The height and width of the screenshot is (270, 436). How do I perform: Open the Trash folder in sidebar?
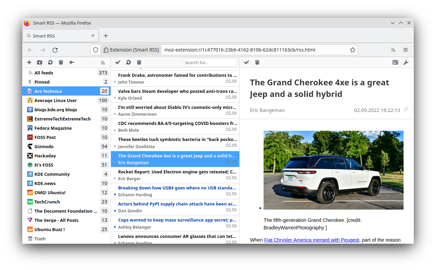(x=67, y=239)
